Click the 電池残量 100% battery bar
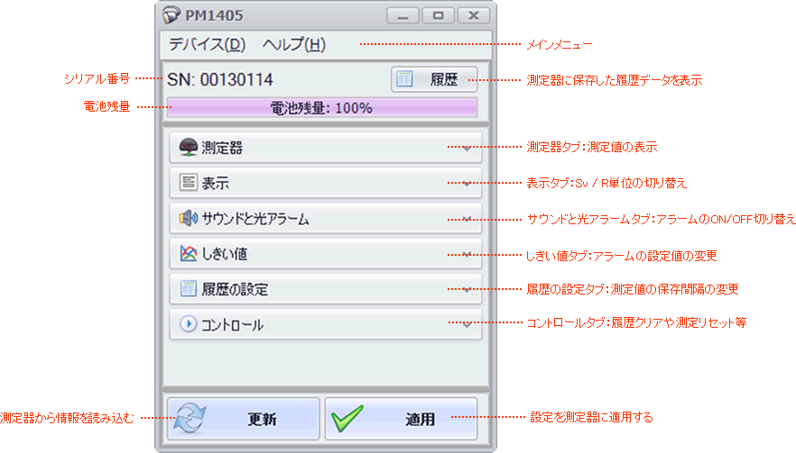 pos(322,108)
